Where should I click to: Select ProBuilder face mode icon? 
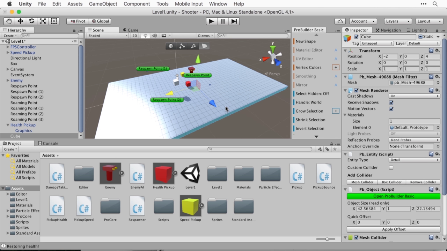click(x=204, y=46)
